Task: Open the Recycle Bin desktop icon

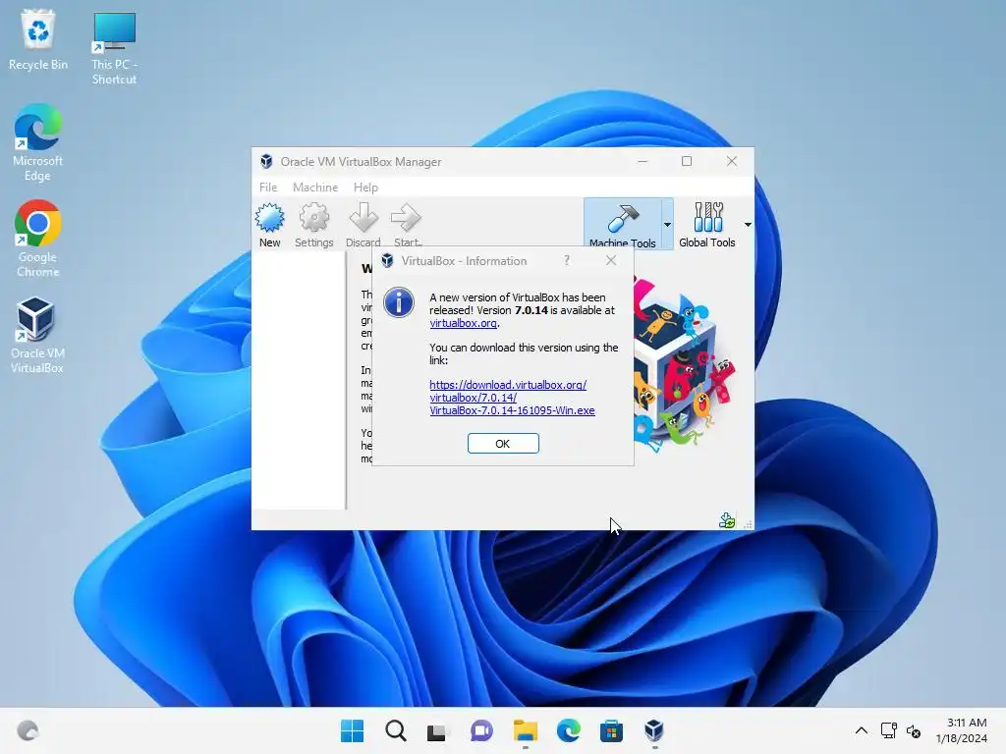Action: click(x=38, y=39)
